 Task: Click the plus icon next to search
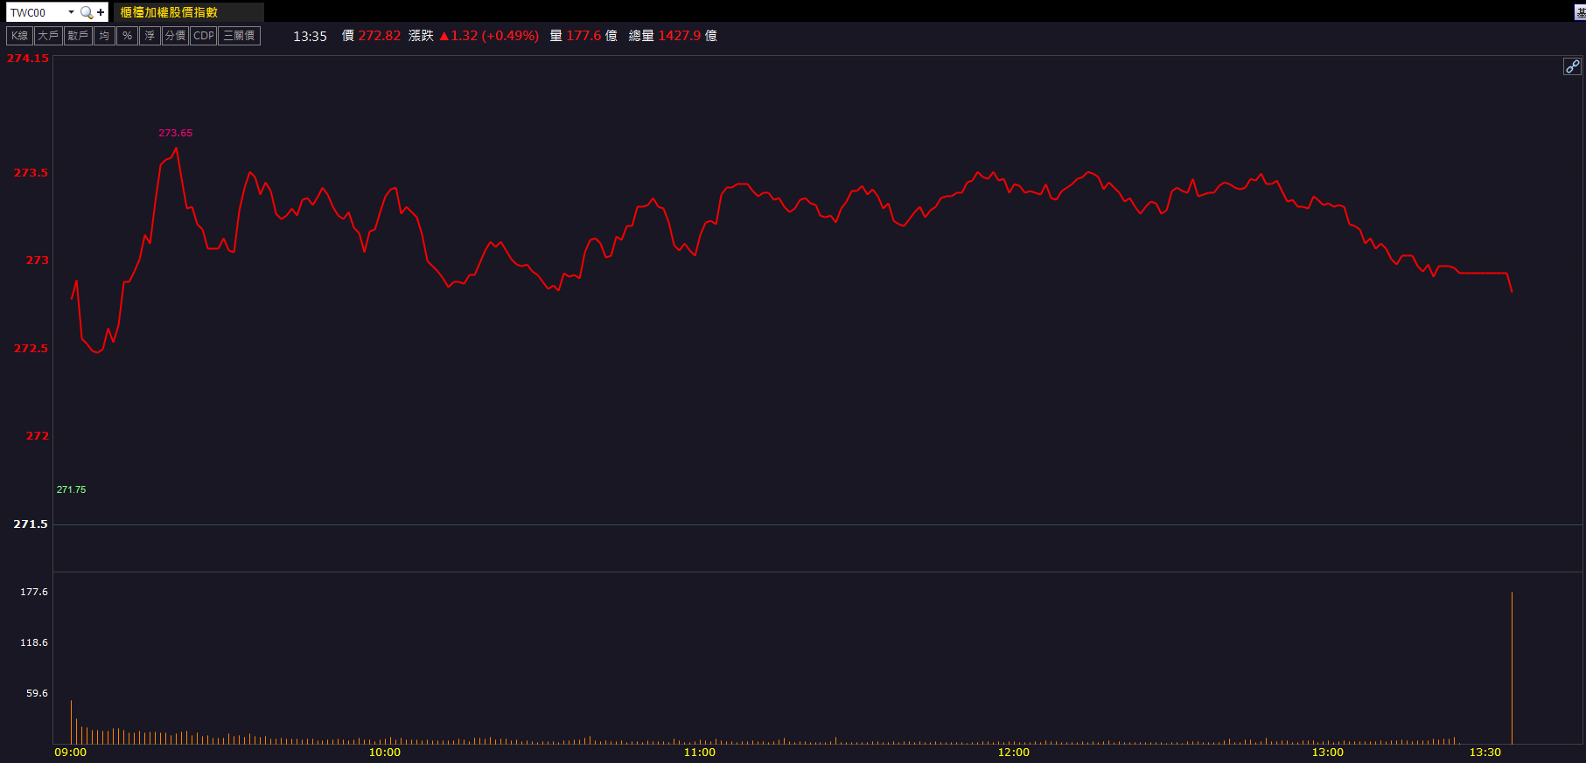101,12
